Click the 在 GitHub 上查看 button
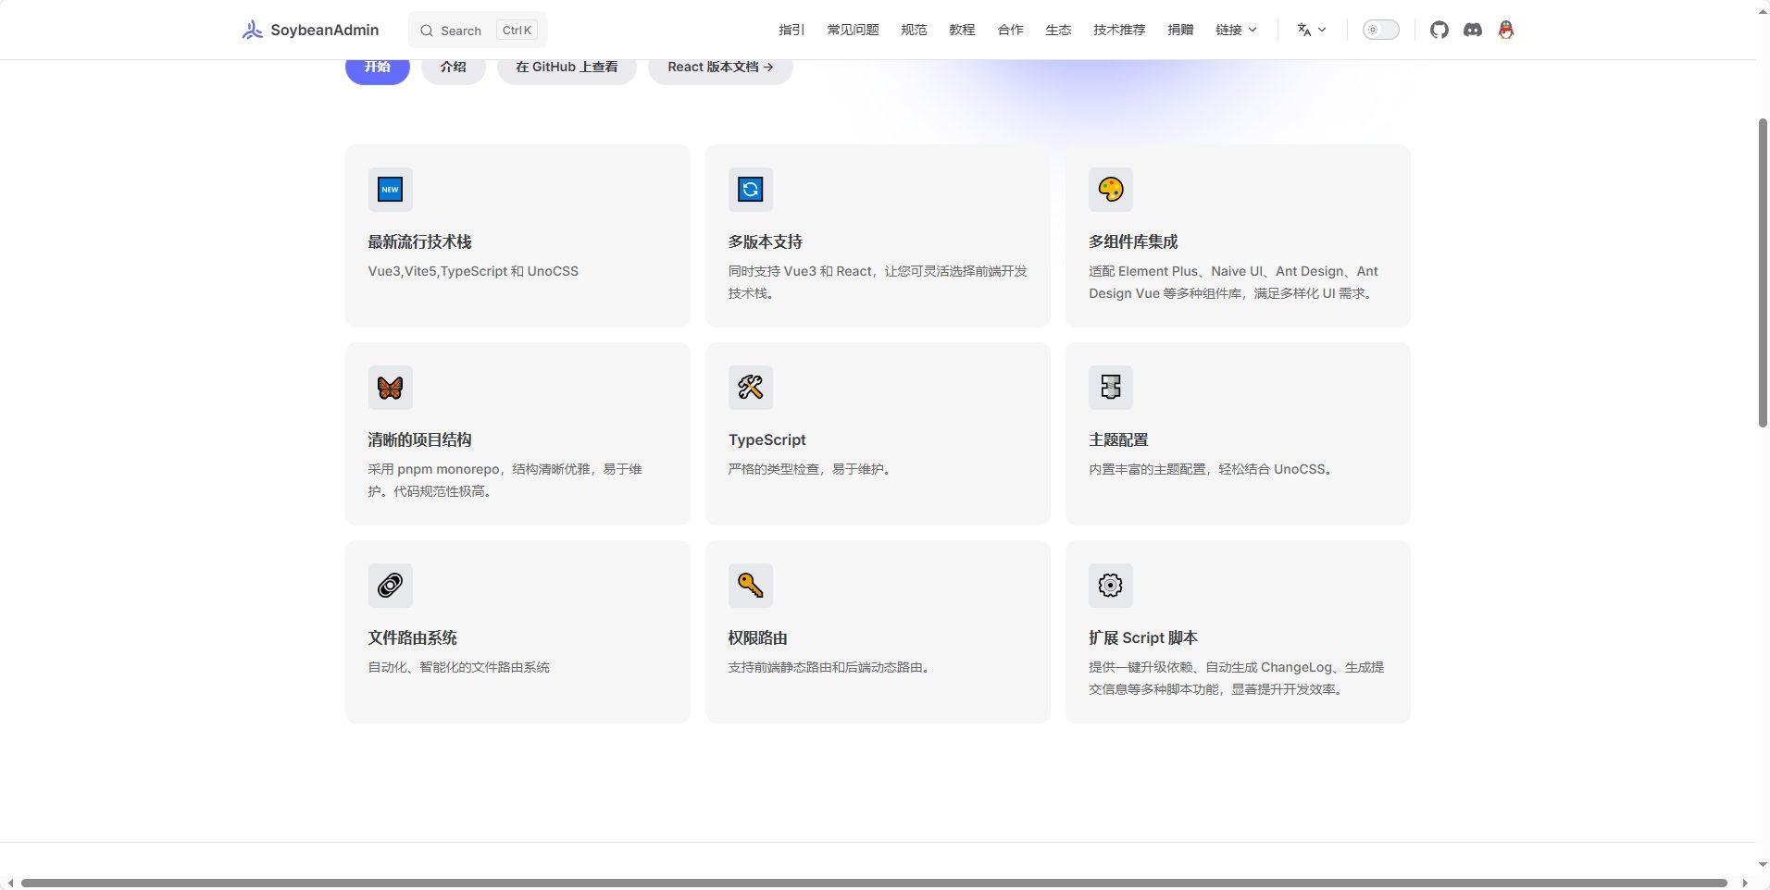This screenshot has height=890, width=1770. tap(567, 67)
